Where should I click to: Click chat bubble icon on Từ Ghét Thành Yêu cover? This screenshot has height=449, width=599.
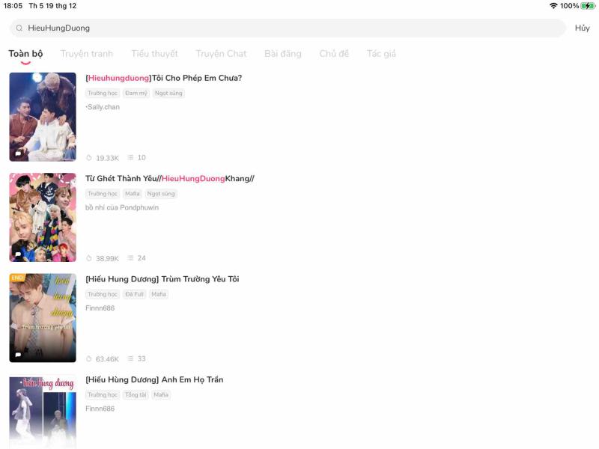pyautogui.click(x=18, y=254)
